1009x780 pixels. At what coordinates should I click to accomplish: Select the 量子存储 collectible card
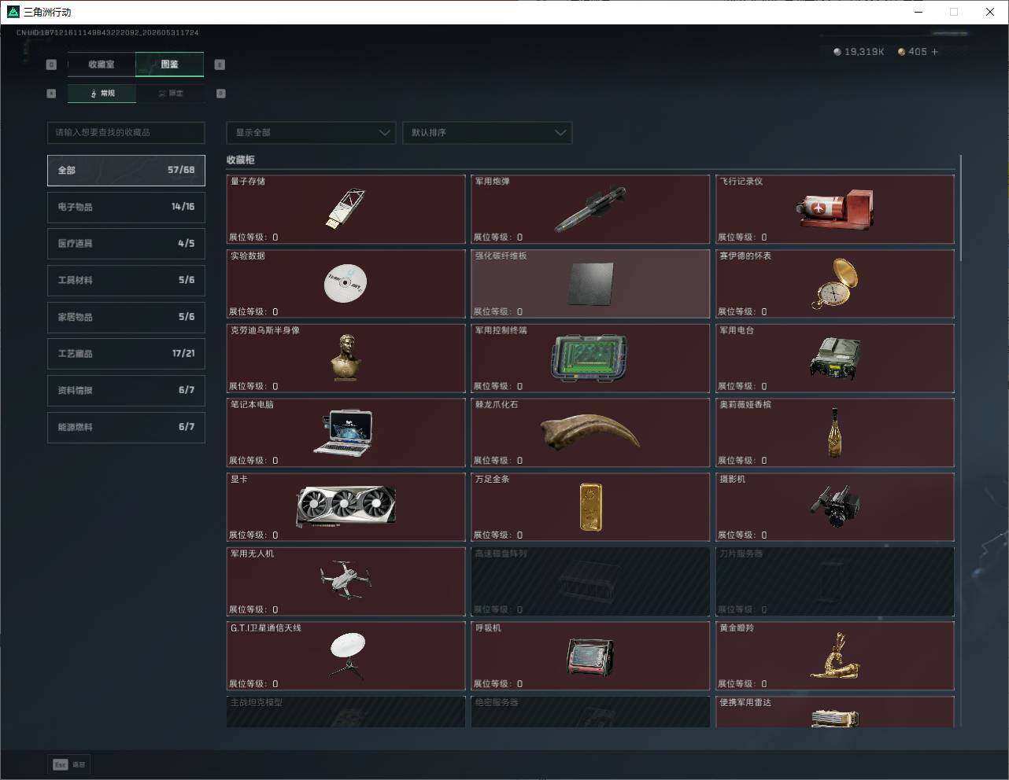(x=346, y=209)
